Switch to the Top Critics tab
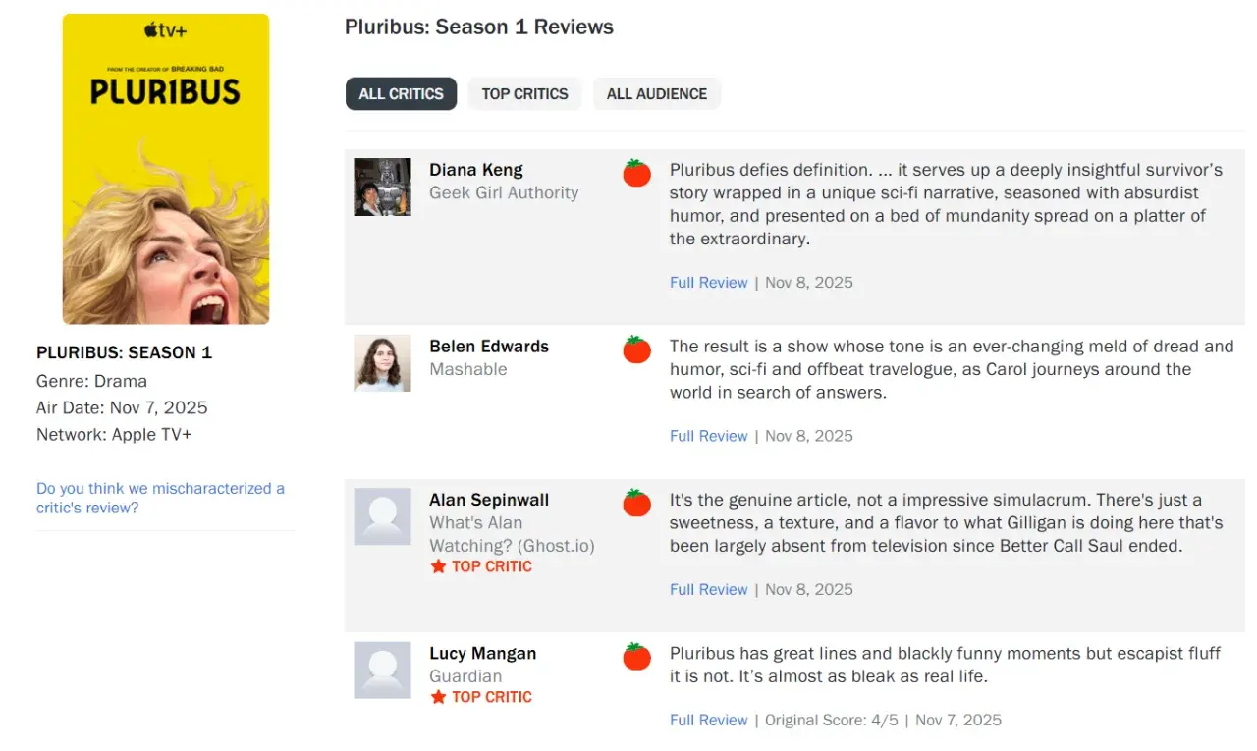 point(524,94)
